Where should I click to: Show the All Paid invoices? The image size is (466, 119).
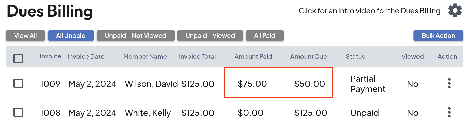click(264, 36)
